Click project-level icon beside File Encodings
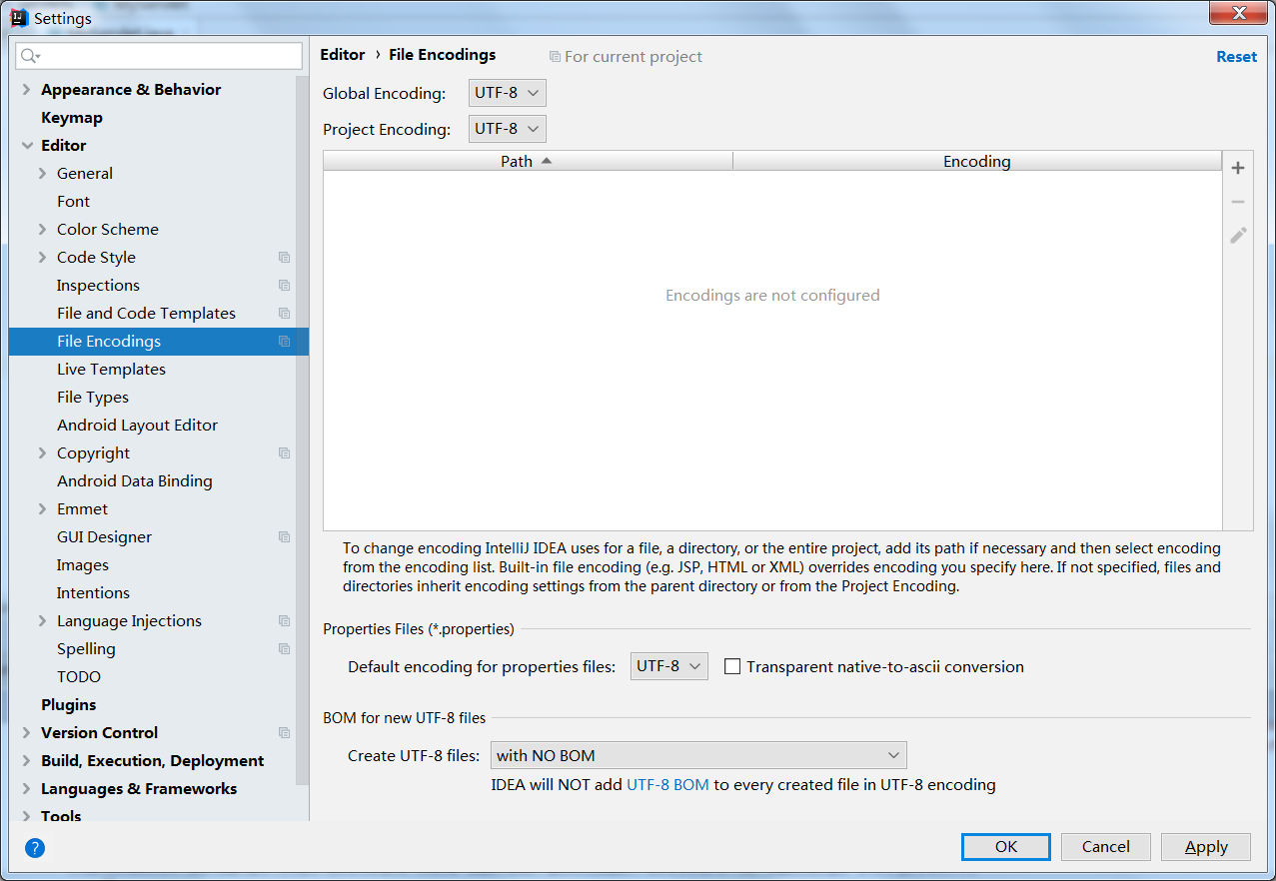This screenshot has width=1276, height=881. pyautogui.click(x=285, y=342)
